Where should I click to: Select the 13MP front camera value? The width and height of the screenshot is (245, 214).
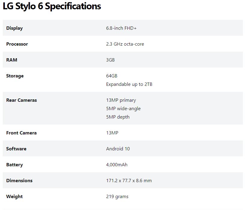tap(112, 133)
